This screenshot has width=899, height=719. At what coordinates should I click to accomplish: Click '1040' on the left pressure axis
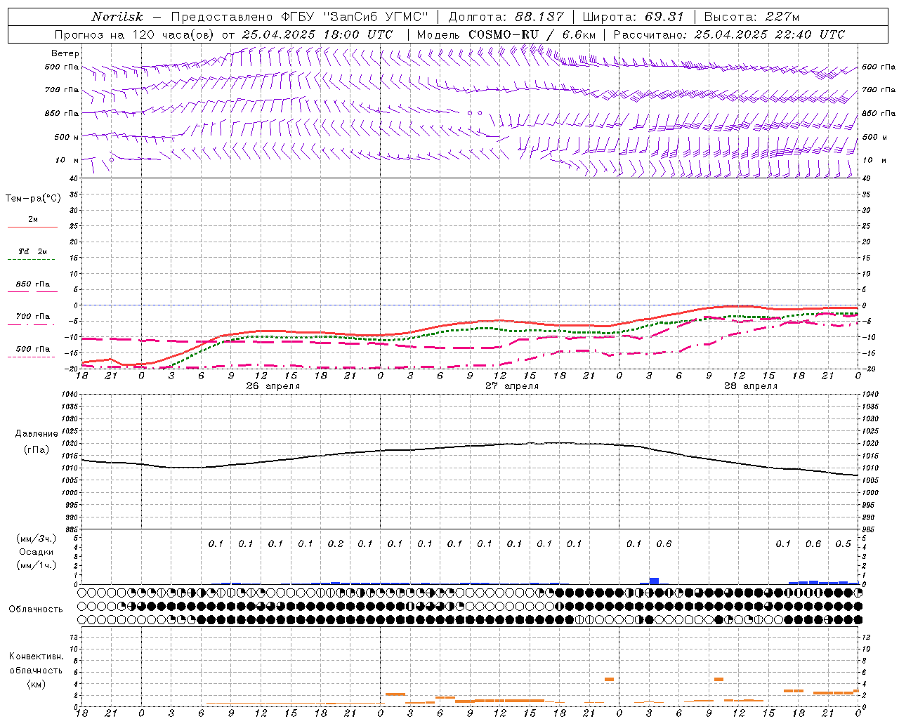click(72, 394)
